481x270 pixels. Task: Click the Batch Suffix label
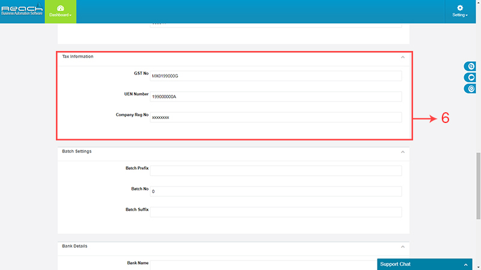[x=137, y=209]
